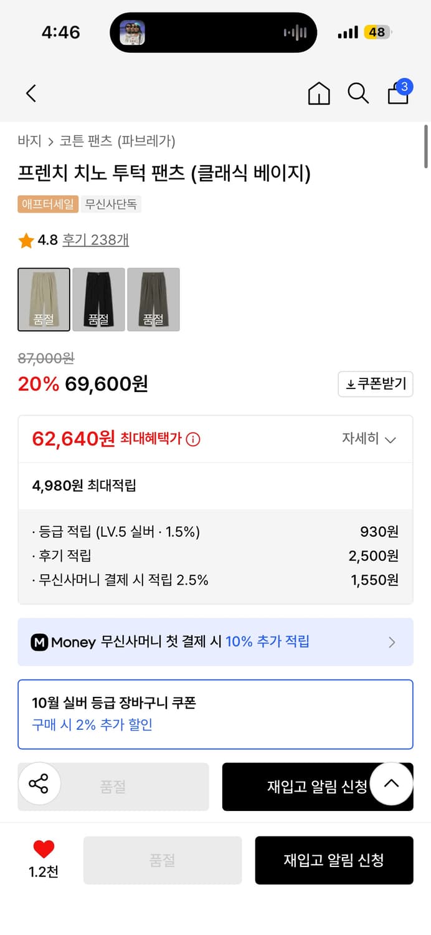Open the now-playing album art icon
Viewport: 431px width, 935px height.
[x=132, y=32]
